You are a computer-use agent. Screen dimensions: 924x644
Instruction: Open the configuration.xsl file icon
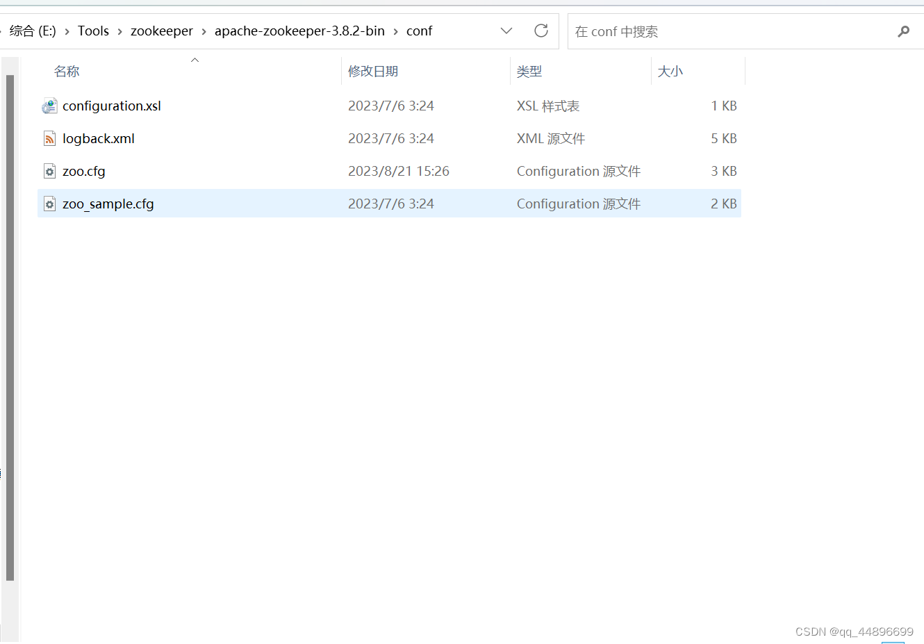[x=49, y=106]
